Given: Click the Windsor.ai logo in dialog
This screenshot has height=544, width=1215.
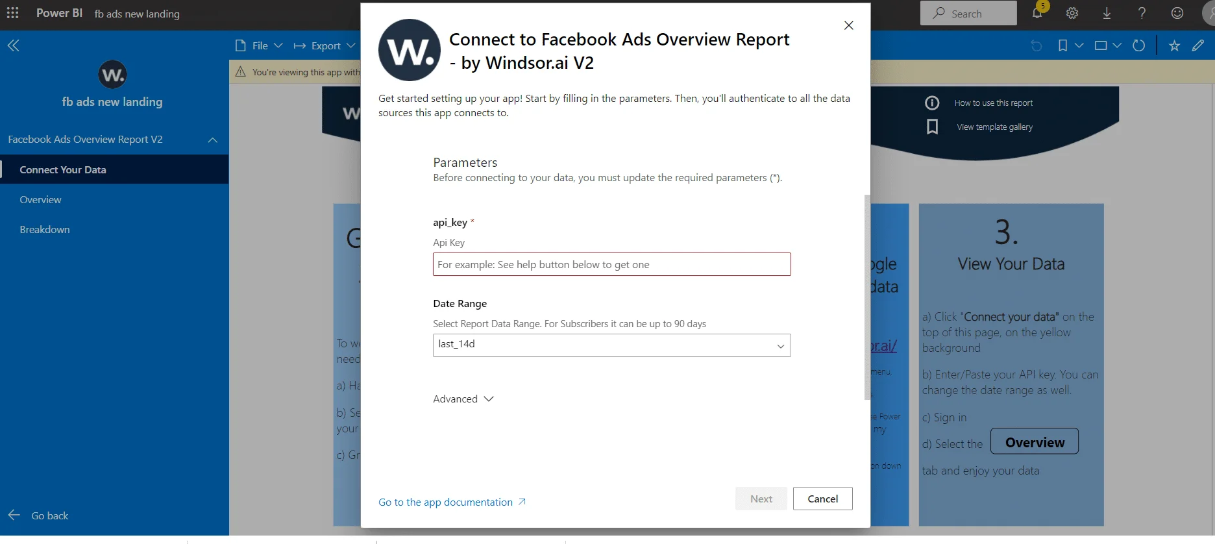Looking at the screenshot, I should [x=410, y=50].
